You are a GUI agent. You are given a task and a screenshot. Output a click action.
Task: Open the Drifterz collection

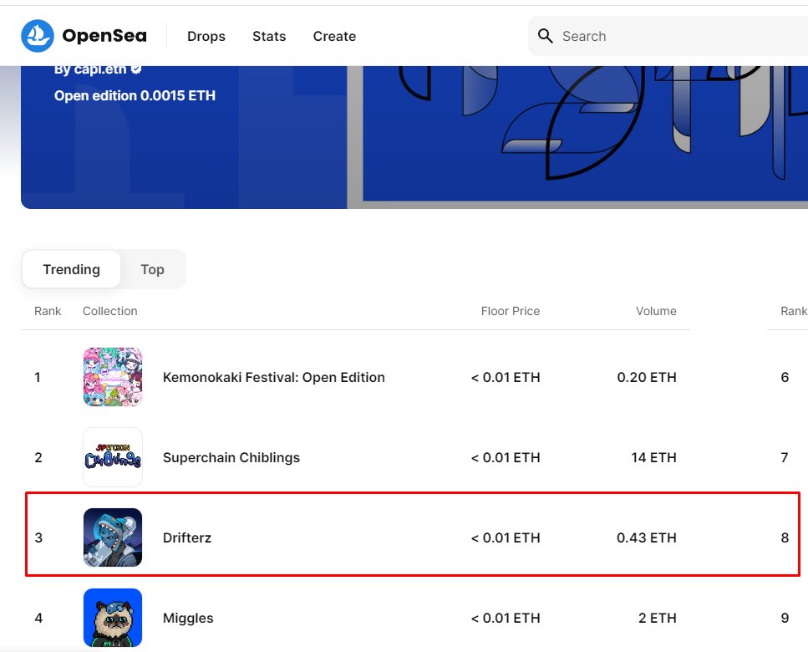(187, 537)
